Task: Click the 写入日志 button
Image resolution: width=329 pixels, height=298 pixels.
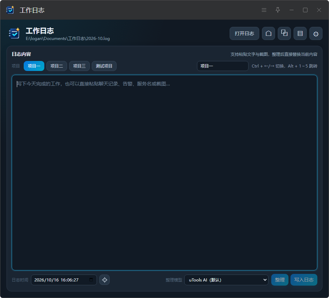Action: [x=304, y=280]
